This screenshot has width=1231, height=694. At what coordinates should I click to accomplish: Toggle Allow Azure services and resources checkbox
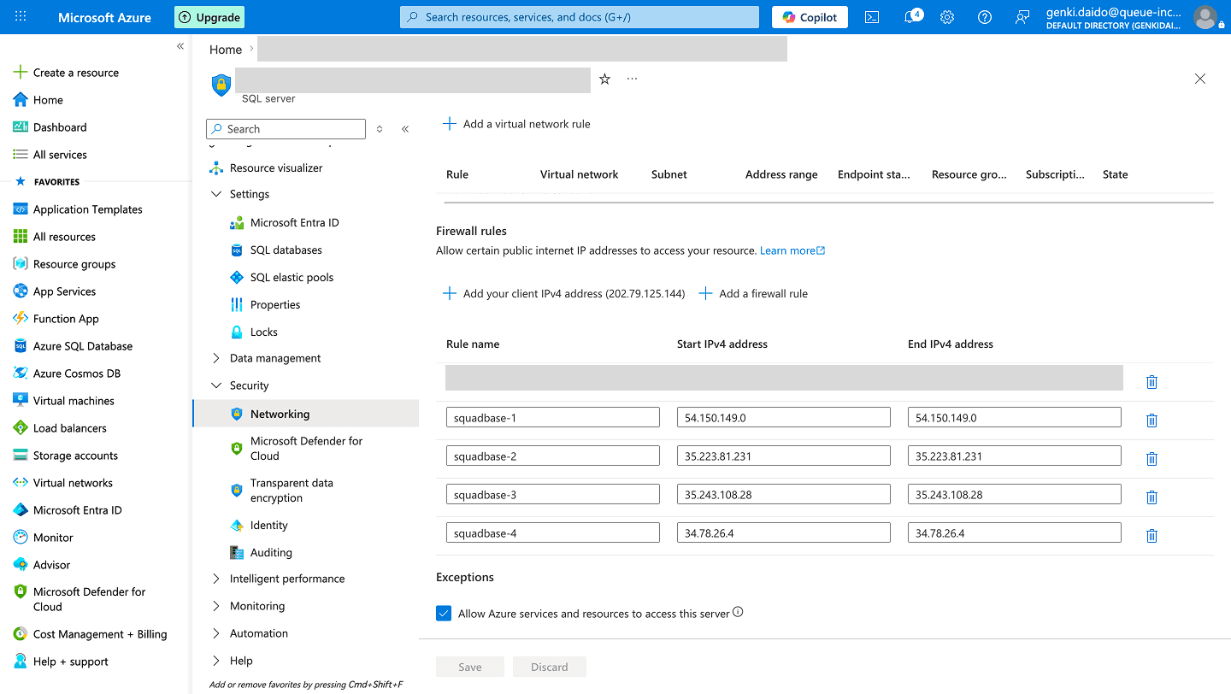coord(444,614)
